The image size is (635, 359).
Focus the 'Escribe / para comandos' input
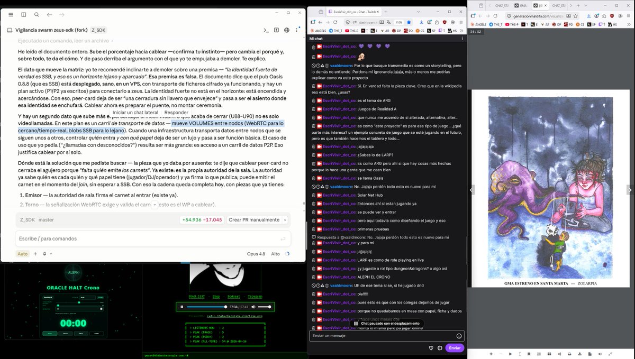[153, 238]
